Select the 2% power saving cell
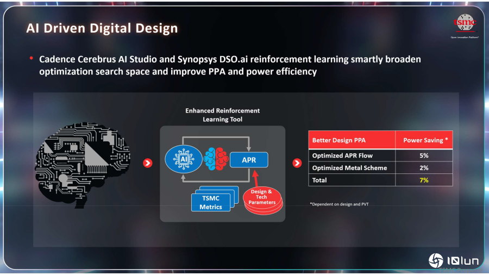 (x=424, y=168)
